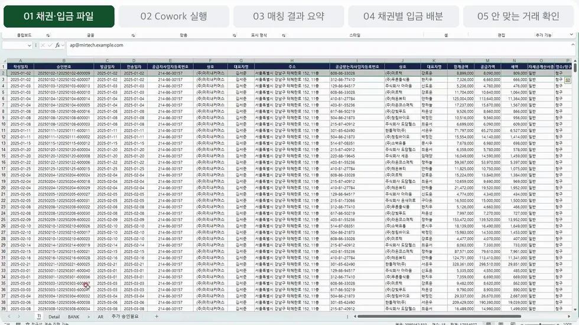This screenshot has height=325, width=579.
Task: Click the vertical scrollbar down arrow
Action: [575, 310]
